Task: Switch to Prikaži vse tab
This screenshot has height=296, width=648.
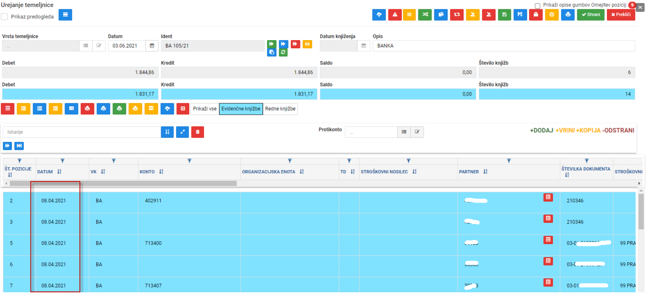Action: (205, 109)
